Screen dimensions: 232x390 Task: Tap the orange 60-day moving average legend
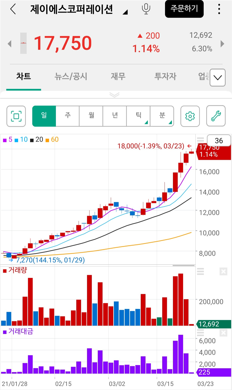tap(52, 139)
